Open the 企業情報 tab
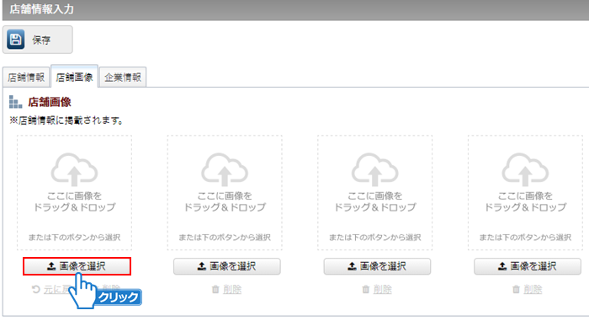This screenshot has height=321, width=589. tap(123, 78)
